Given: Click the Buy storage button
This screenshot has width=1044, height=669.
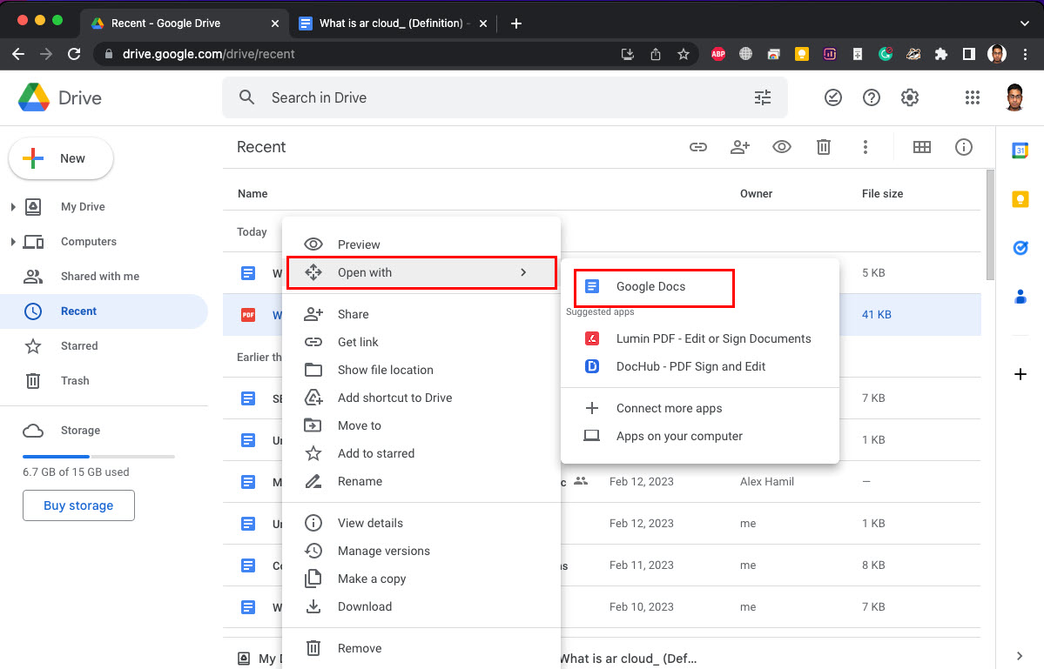Looking at the screenshot, I should (x=78, y=505).
